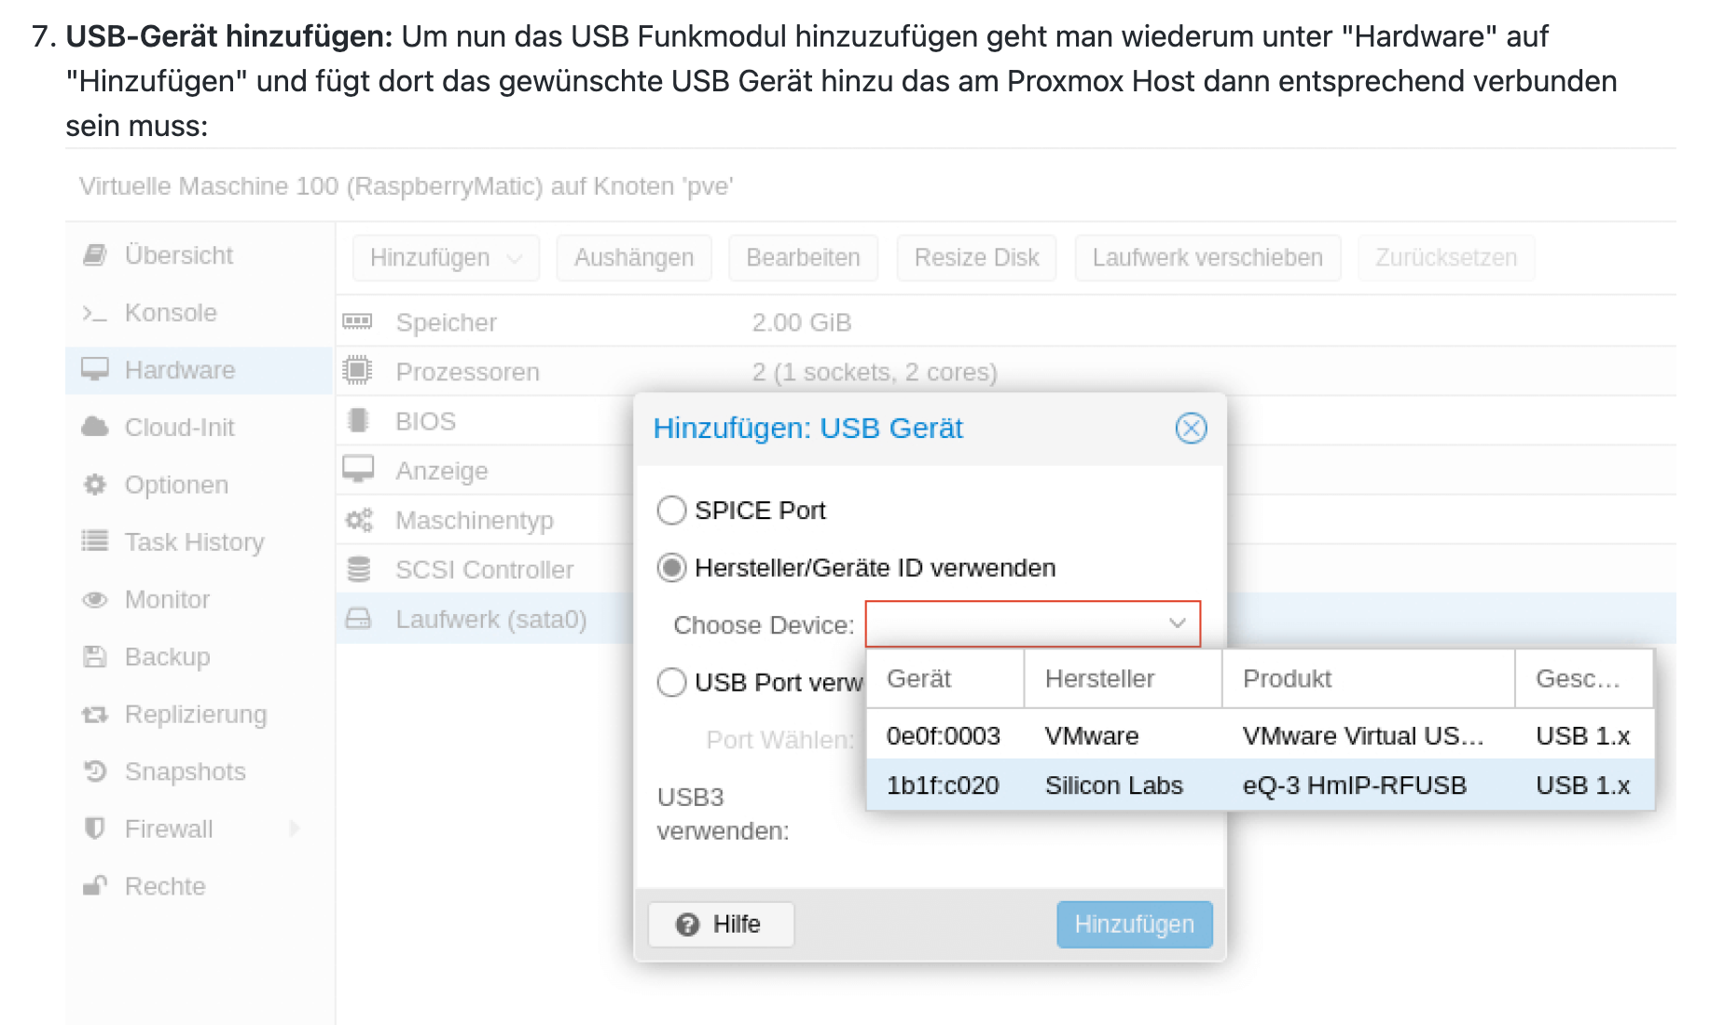This screenshot has height=1025, width=1710.
Task: Click the Hilfe help button
Action: tap(721, 924)
